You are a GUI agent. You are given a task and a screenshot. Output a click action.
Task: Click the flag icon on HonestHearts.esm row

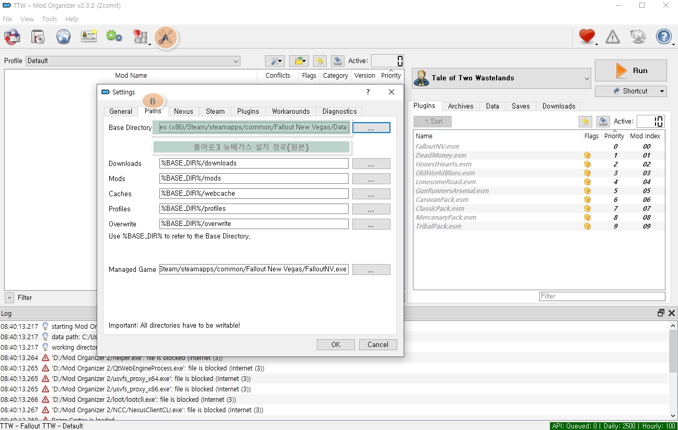coord(588,164)
